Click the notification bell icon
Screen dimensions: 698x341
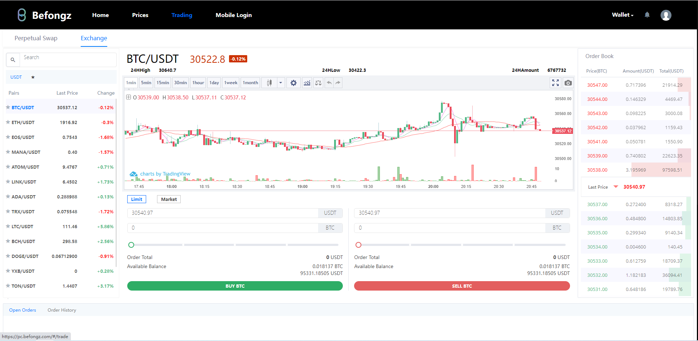[x=647, y=15]
